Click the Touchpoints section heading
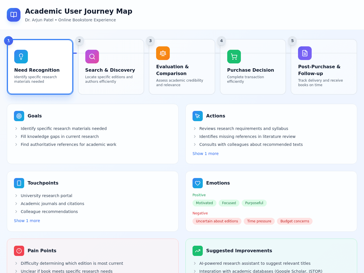This screenshot has height=273, width=364. click(x=43, y=183)
